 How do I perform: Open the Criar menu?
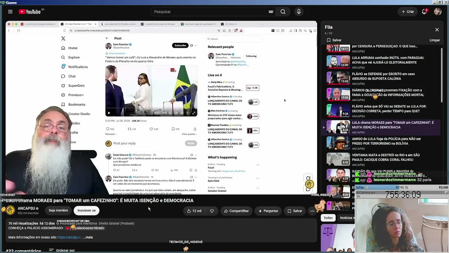(x=408, y=12)
